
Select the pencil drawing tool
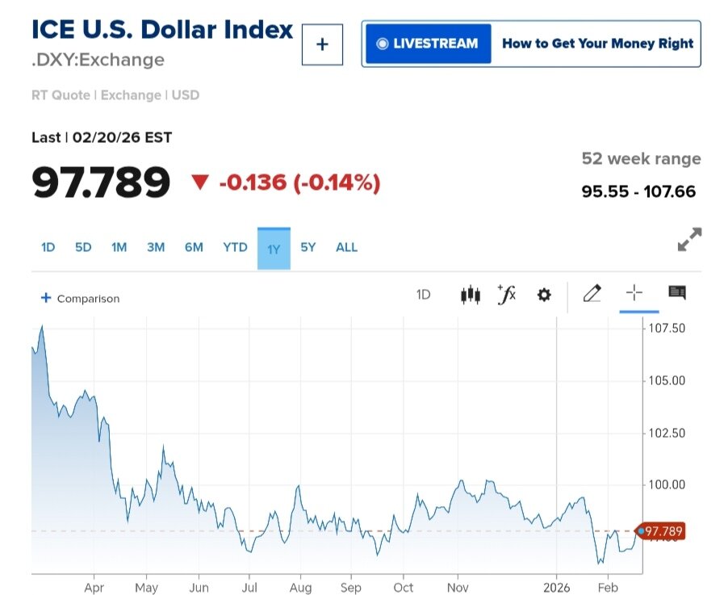592,294
